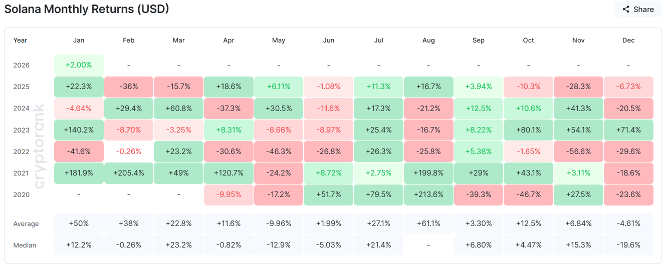663x266 pixels.
Task: Click the Aug column header
Action: click(428, 40)
